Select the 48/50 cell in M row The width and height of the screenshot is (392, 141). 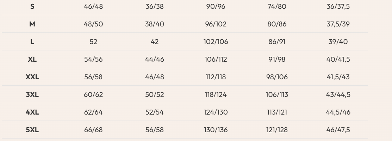(93, 24)
